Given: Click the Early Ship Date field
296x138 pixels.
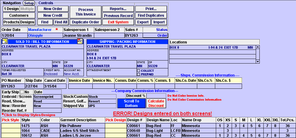Looking at the screenshot, I should click(x=52, y=92).
